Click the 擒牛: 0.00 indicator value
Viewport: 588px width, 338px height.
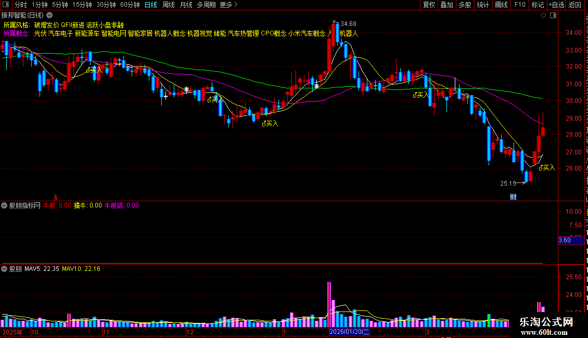[88, 205]
